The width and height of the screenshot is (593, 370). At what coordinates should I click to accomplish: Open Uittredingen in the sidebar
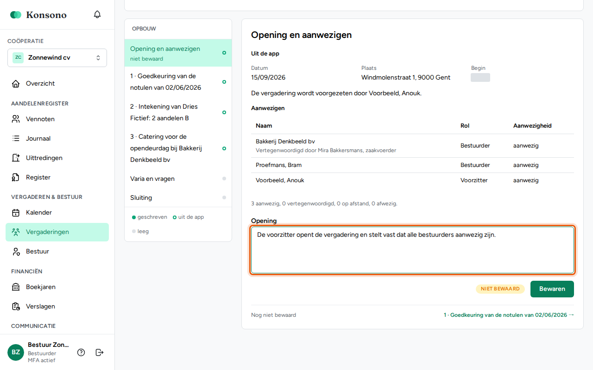point(57,158)
